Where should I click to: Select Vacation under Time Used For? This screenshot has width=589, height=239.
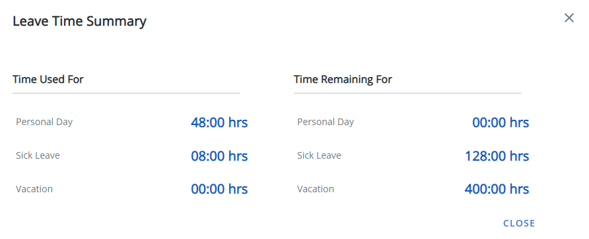[x=34, y=189]
